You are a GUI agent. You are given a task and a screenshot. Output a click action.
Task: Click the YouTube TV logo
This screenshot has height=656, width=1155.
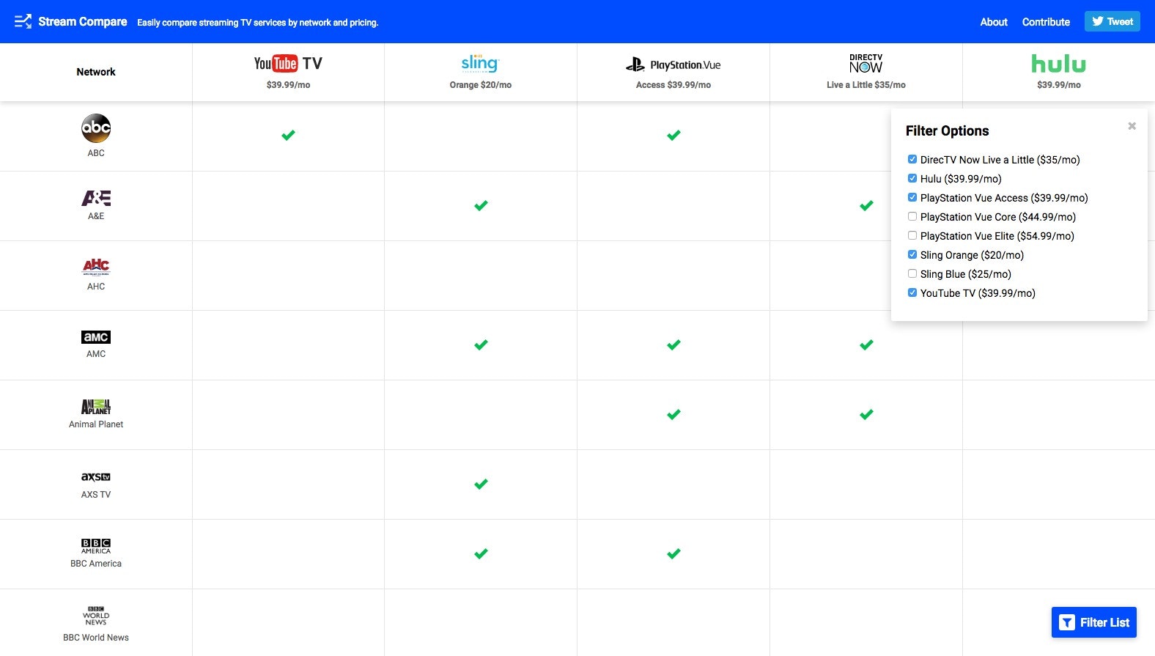(288, 64)
